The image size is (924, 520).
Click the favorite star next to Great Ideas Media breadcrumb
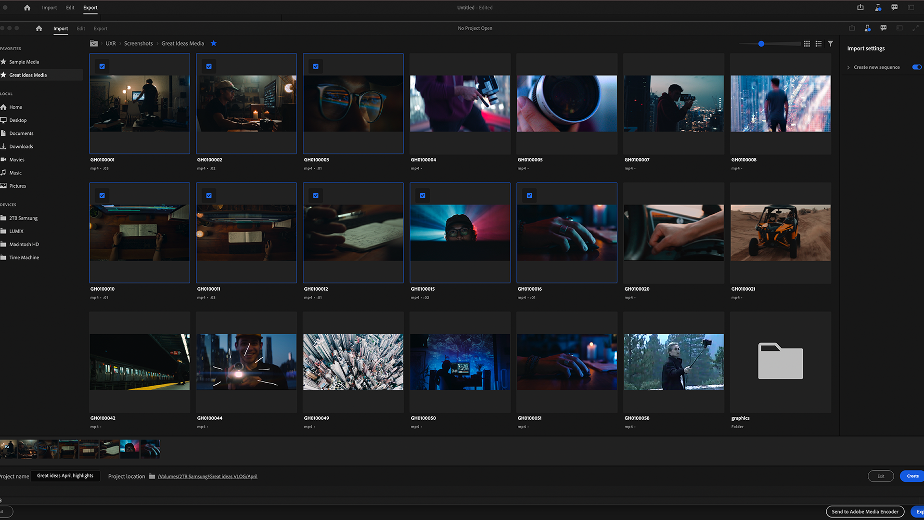pos(214,43)
